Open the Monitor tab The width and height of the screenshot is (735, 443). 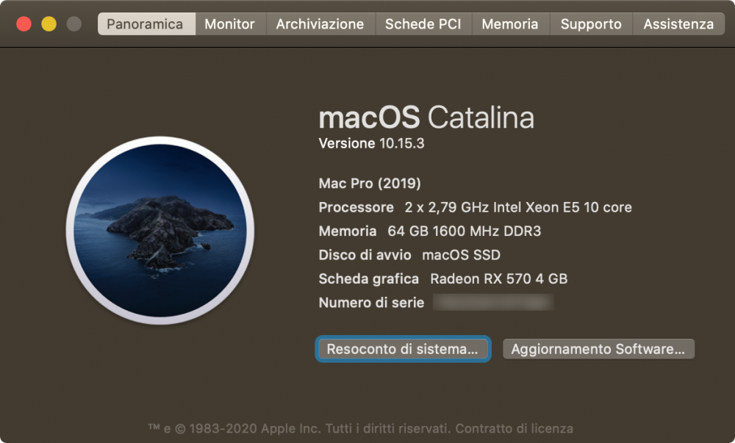pos(230,24)
